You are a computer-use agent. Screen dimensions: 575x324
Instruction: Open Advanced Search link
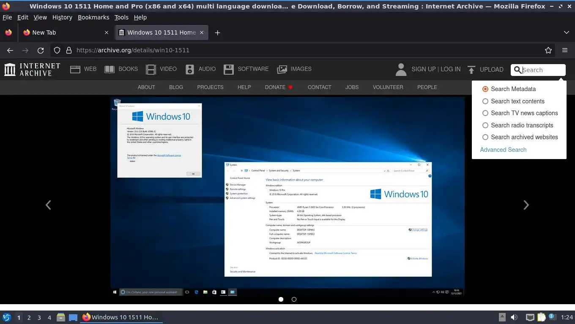(x=503, y=150)
